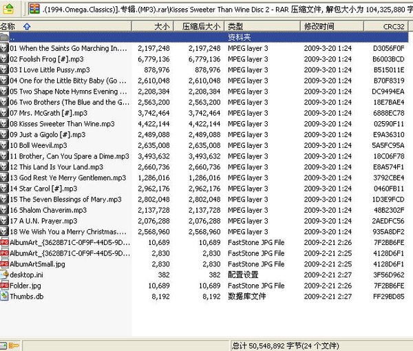This screenshot has width=413, height=351.
Task: Click the key icon in status bar
Action: pos(14,345)
